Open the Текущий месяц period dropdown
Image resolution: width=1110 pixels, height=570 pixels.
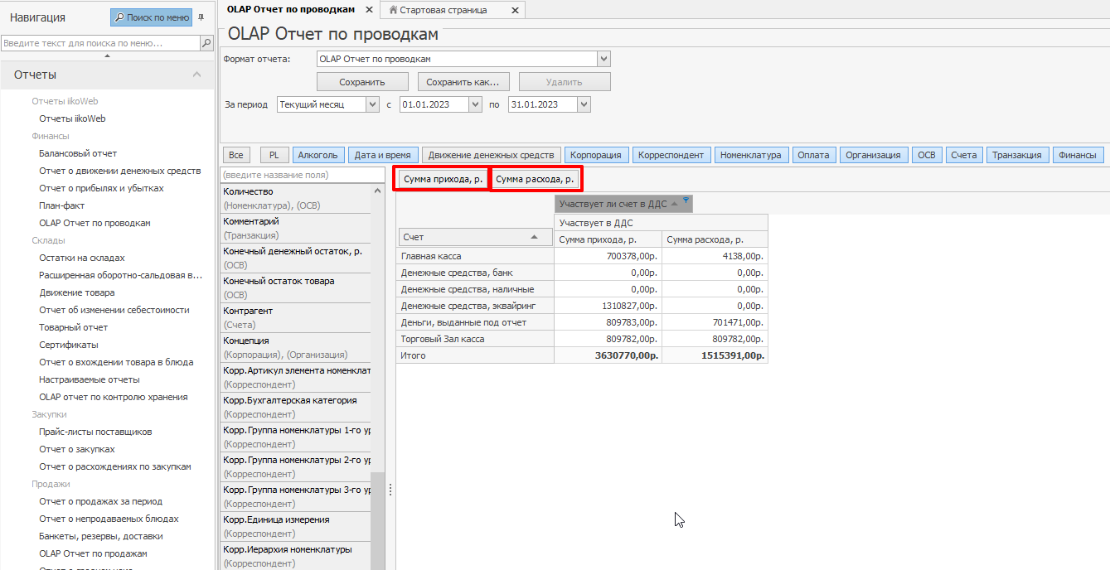click(372, 104)
